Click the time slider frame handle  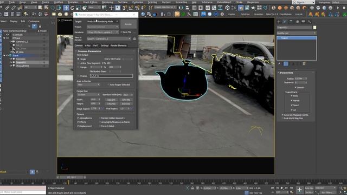(x=71, y=177)
